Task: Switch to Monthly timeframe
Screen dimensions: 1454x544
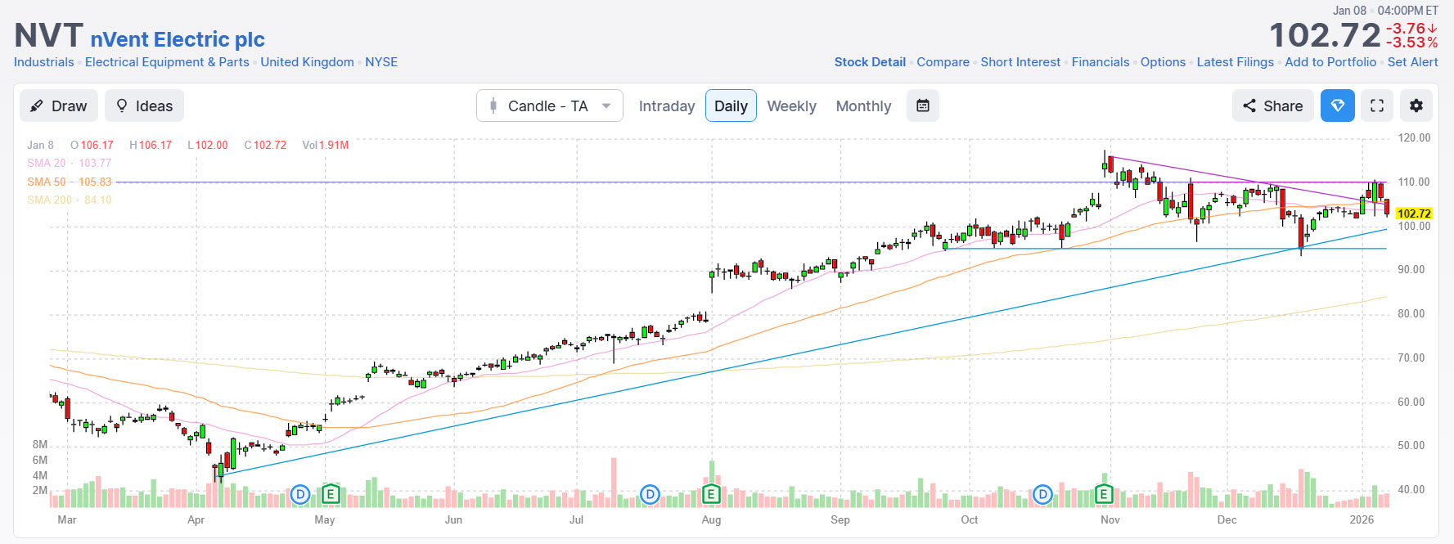Action: click(x=863, y=106)
